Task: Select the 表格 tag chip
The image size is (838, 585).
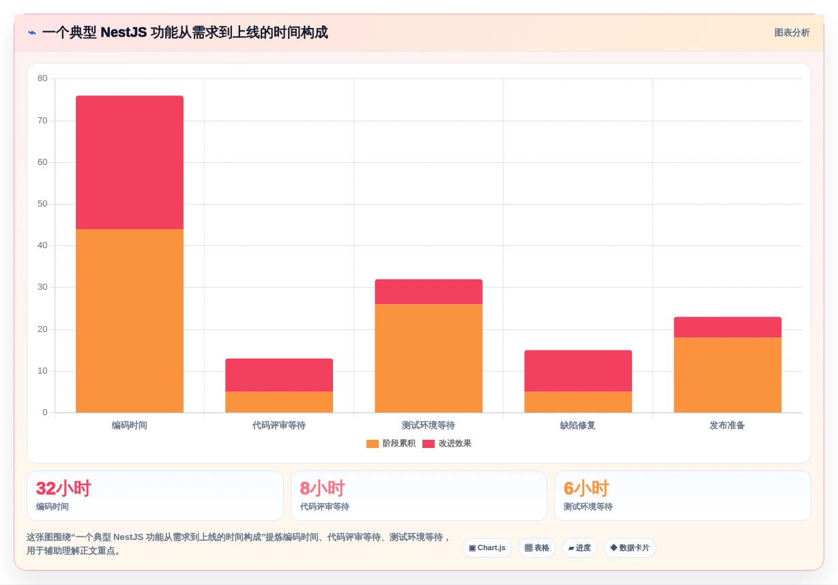Action: coord(537,548)
